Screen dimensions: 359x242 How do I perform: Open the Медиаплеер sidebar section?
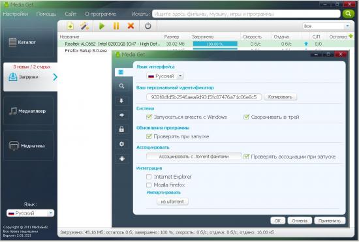click(x=28, y=111)
